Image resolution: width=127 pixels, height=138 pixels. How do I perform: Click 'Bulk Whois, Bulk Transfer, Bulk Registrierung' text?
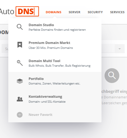[x=60, y=66]
